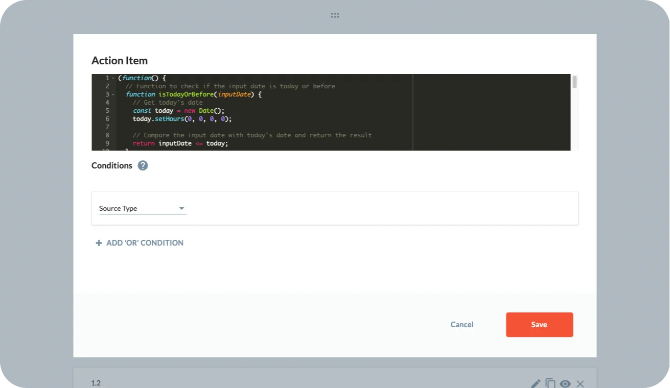This screenshot has width=670, height=388.
Task: Open the Source Type dropdown
Action: [143, 208]
